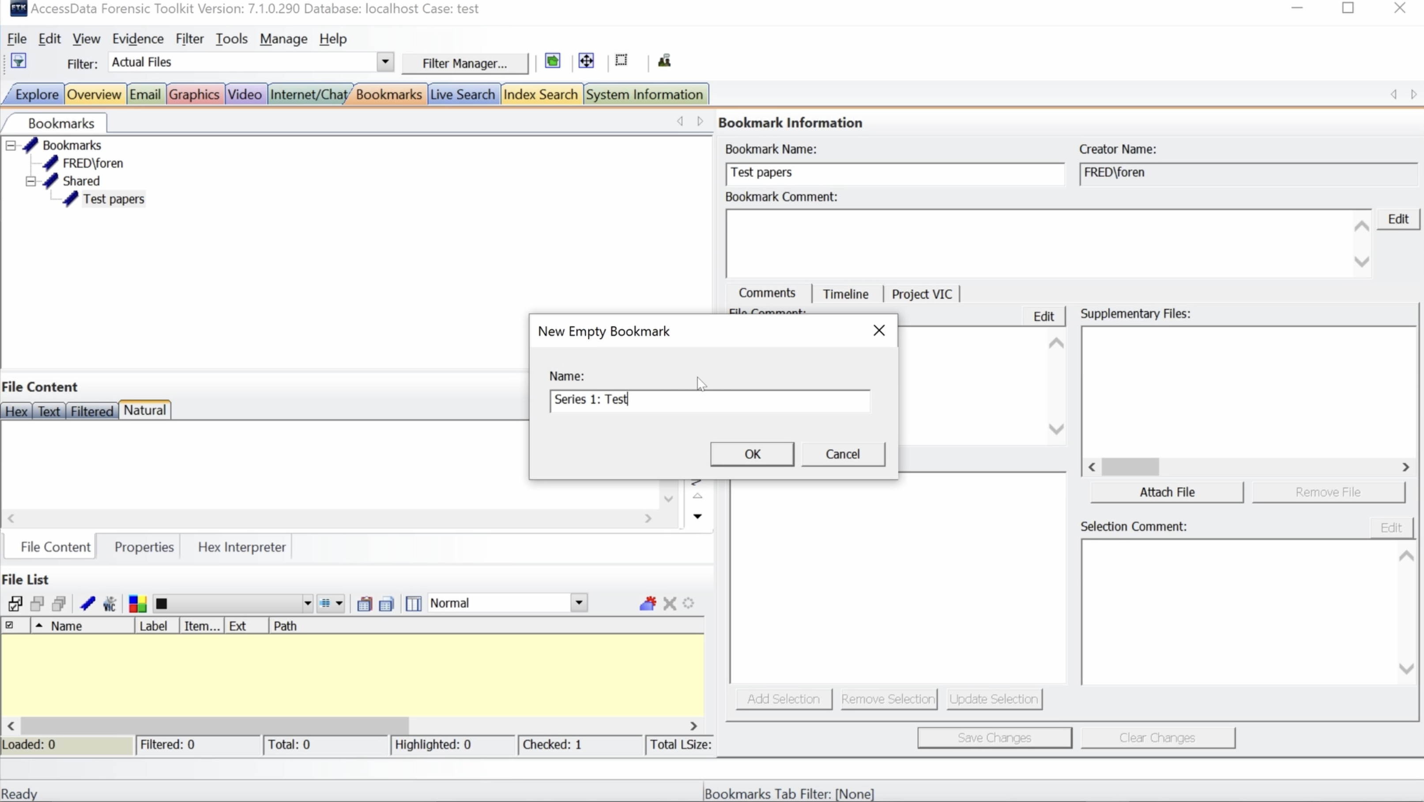Image resolution: width=1424 pixels, height=802 pixels.
Task: Click the VIC icon in File List toolbar
Action: [x=109, y=603]
